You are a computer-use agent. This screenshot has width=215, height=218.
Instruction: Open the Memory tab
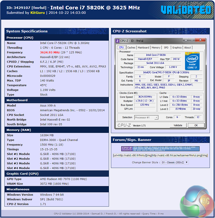click(156, 48)
